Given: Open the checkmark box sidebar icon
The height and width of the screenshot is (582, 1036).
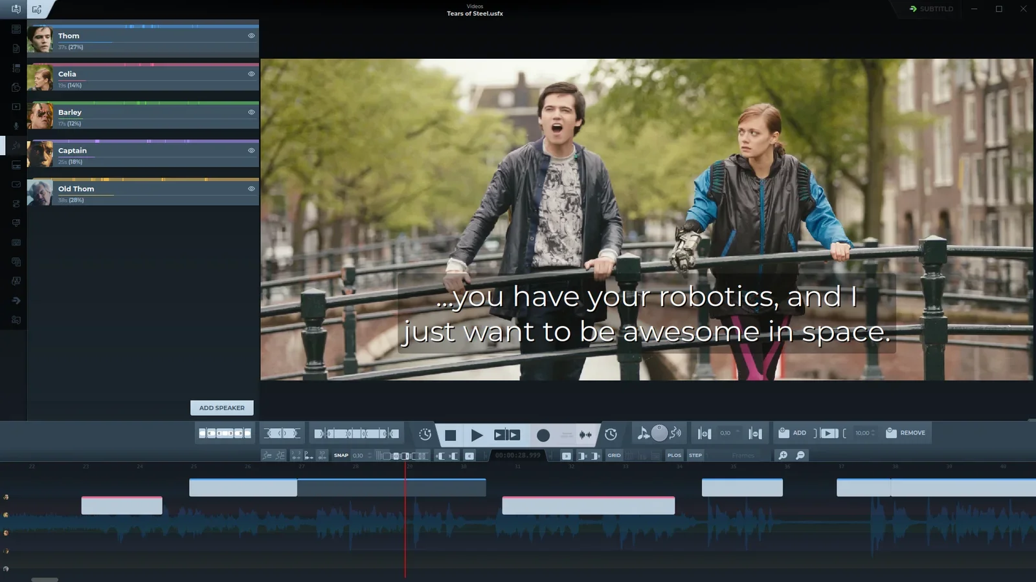Looking at the screenshot, I should pos(16,184).
